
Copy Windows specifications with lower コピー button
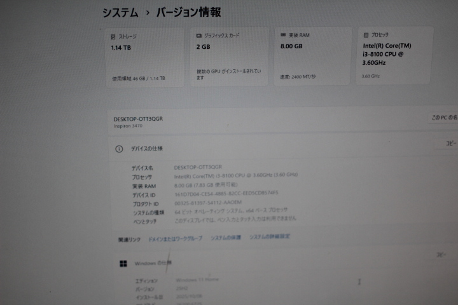tap(441, 255)
